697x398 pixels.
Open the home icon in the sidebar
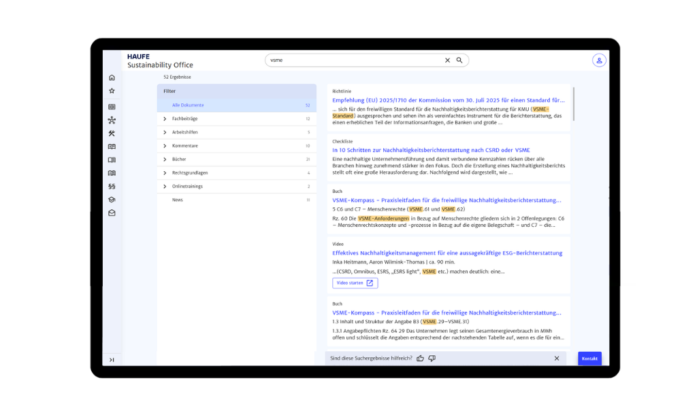click(x=112, y=77)
